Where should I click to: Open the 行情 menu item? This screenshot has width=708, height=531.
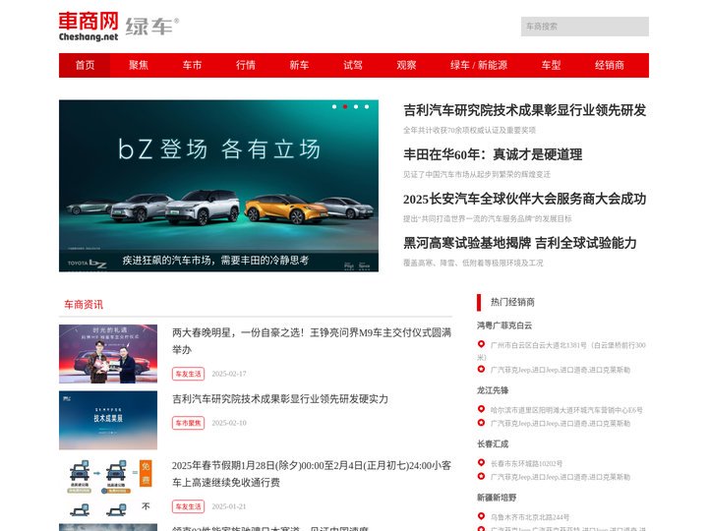tap(246, 65)
